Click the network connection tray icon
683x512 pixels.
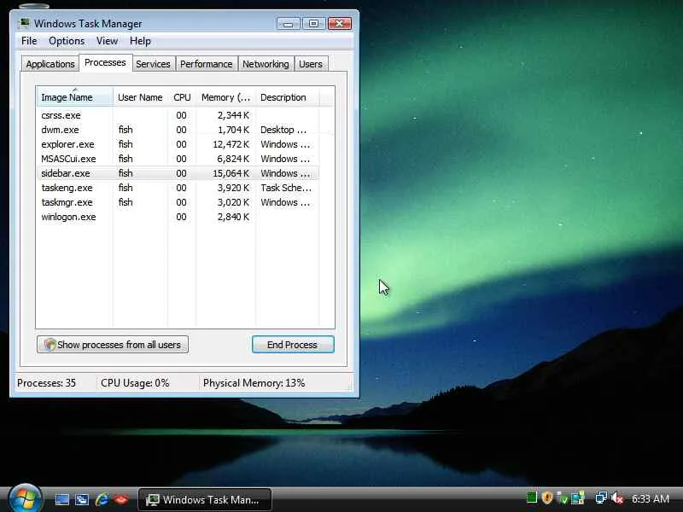tap(601, 497)
